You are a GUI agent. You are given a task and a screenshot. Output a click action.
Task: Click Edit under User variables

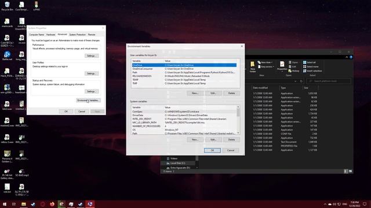pyautogui.click(x=213, y=93)
